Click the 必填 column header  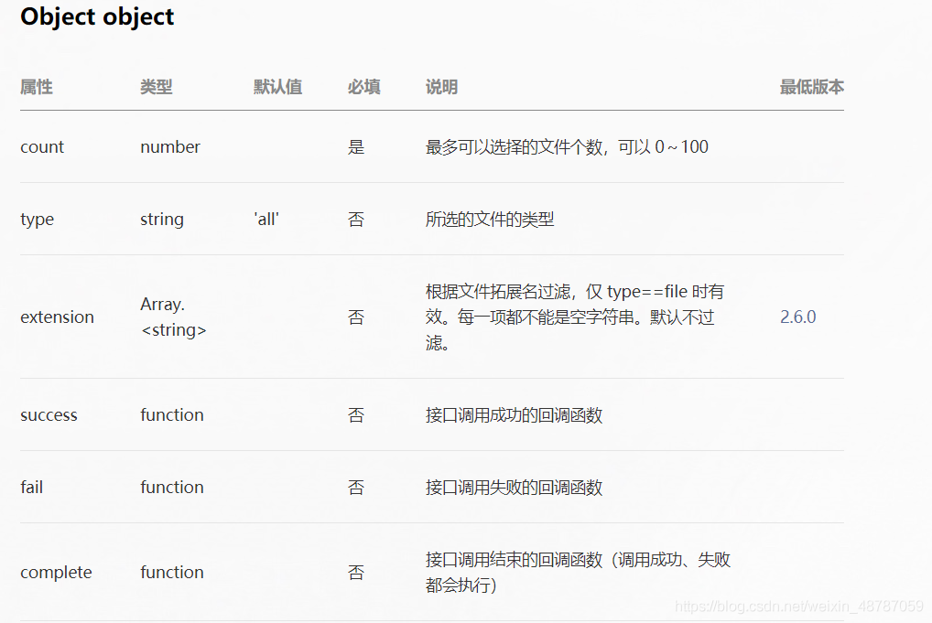click(x=363, y=87)
